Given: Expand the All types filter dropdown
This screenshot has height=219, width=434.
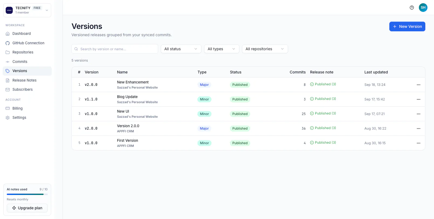Looking at the screenshot, I should pos(222,49).
